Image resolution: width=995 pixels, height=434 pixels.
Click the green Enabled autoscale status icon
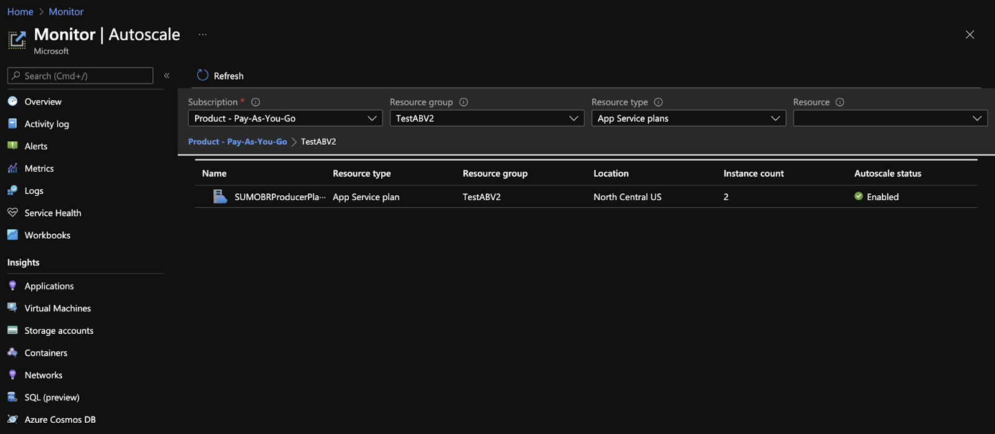(858, 196)
